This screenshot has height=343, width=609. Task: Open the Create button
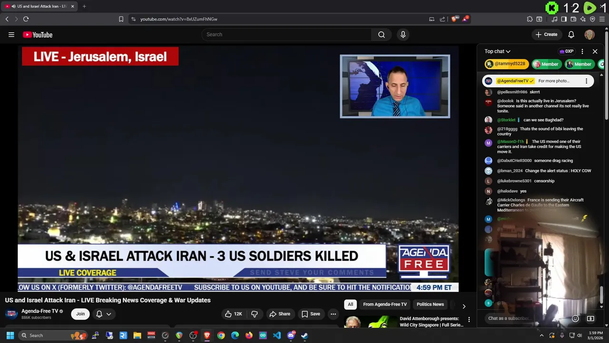click(x=546, y=34)
